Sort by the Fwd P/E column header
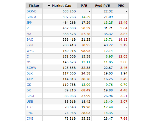This screenshot has height=123, width=155. 102,6
